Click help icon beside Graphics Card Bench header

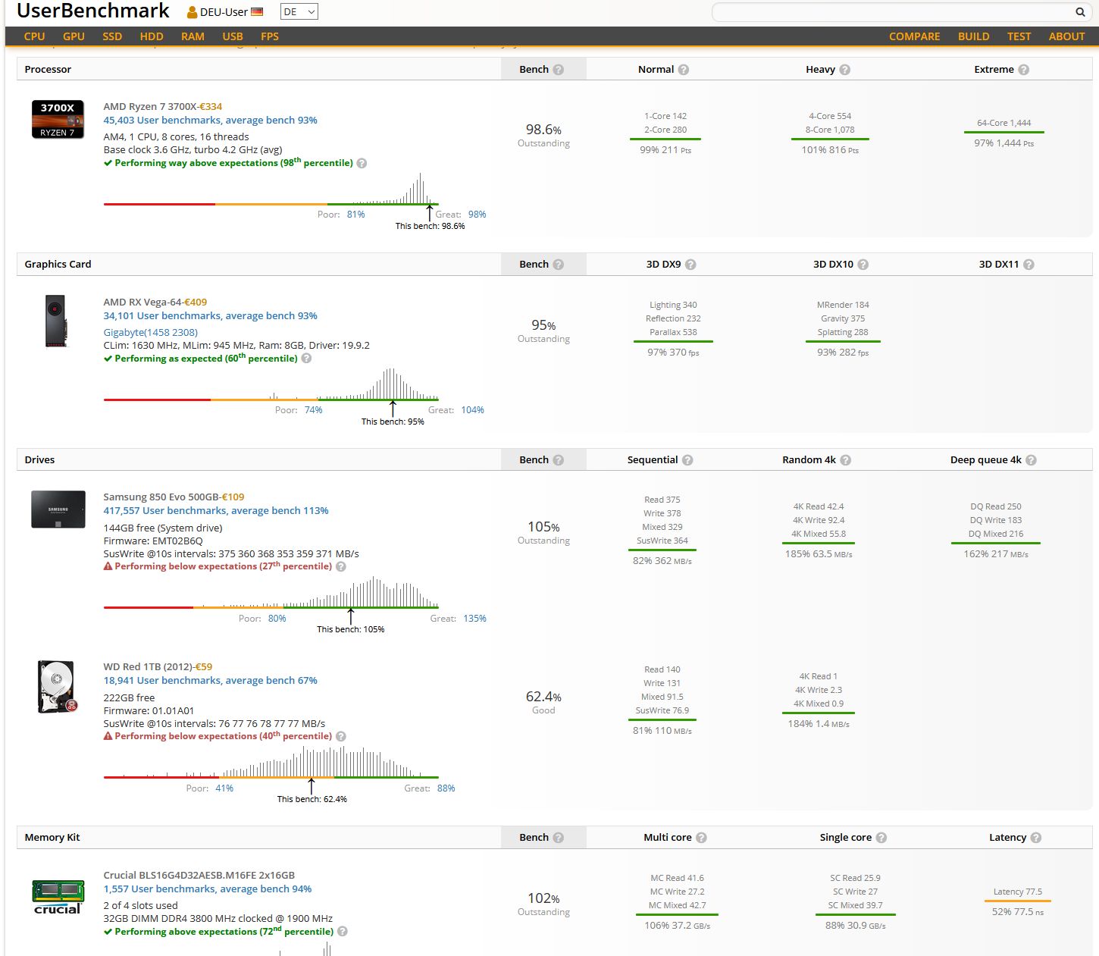(x=559, y=265)
